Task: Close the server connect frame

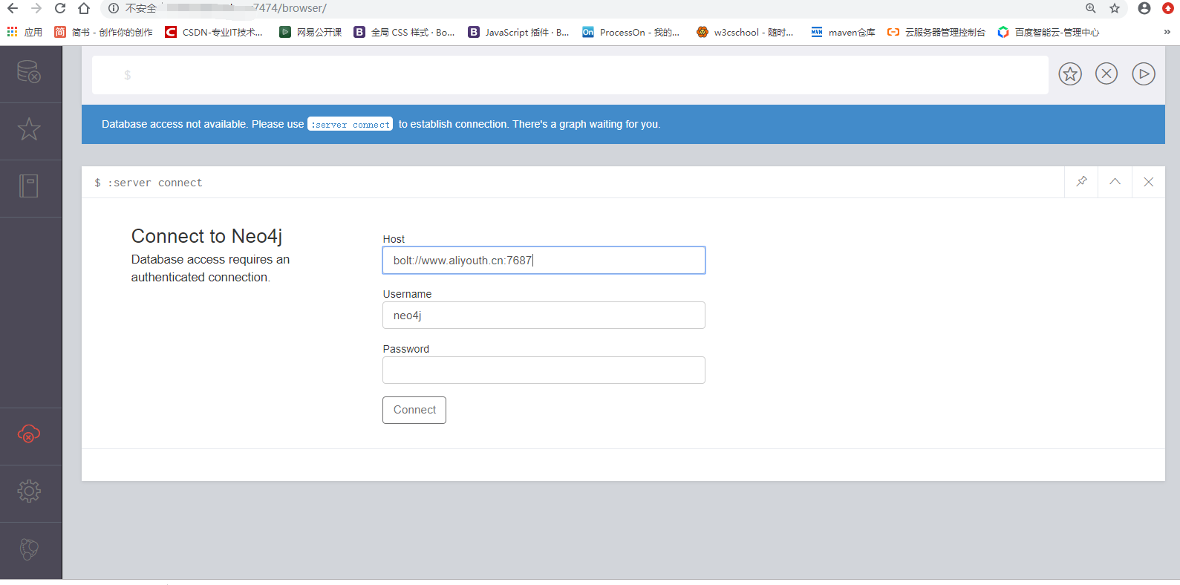Action: 1149,182
